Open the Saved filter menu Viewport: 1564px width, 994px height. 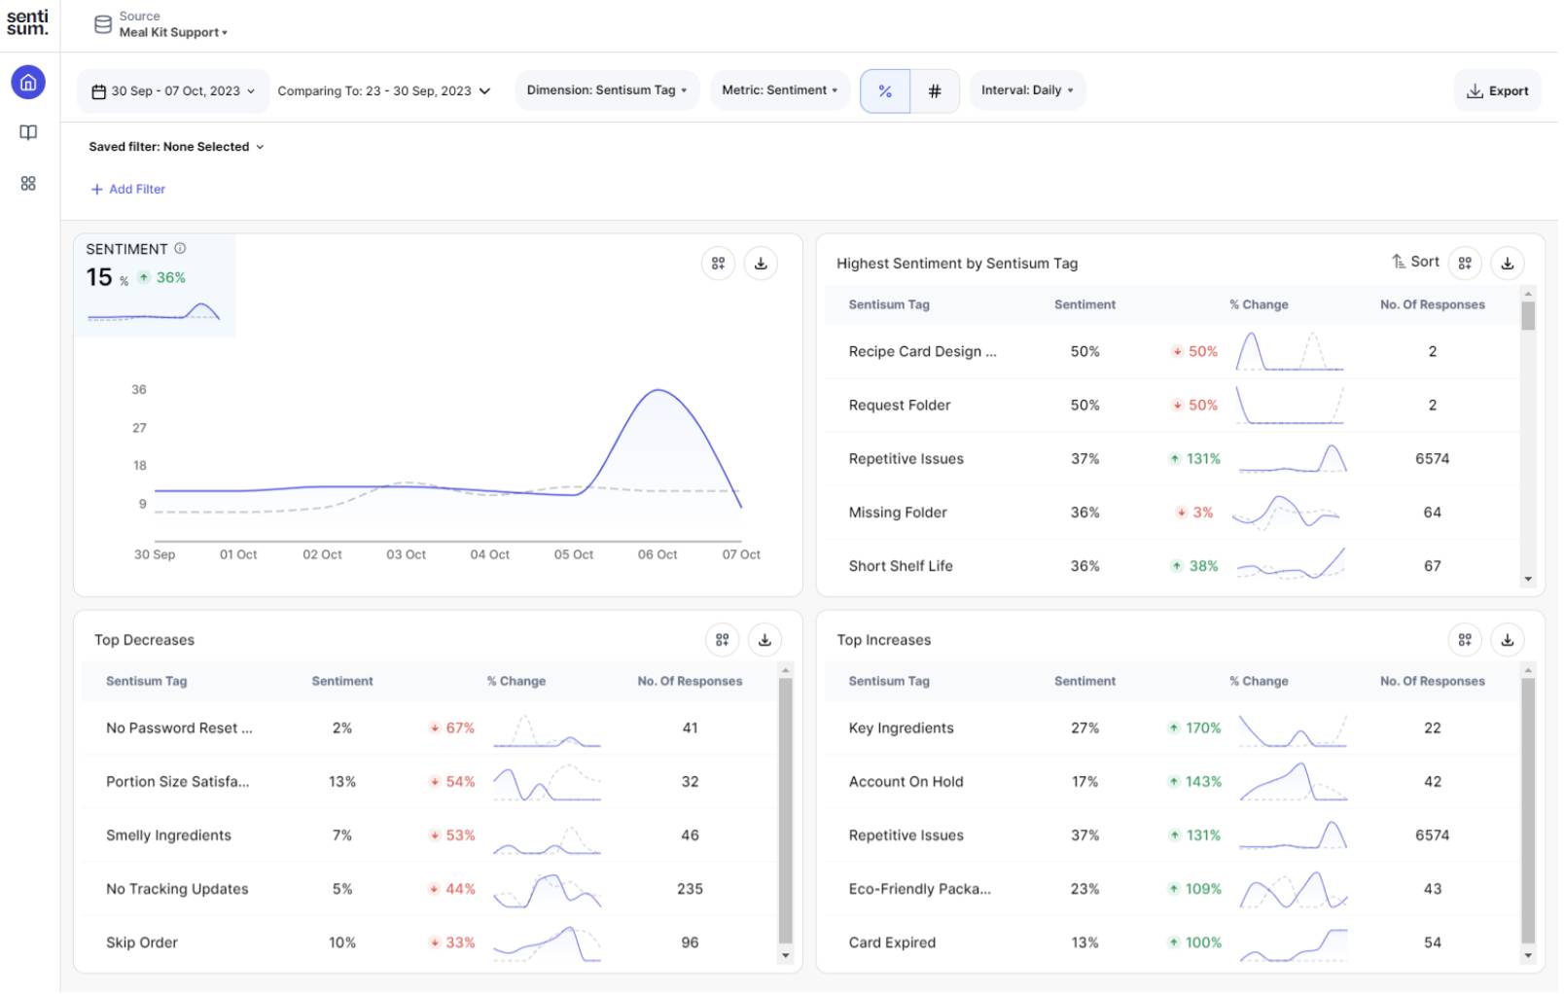tap(176, 147)
